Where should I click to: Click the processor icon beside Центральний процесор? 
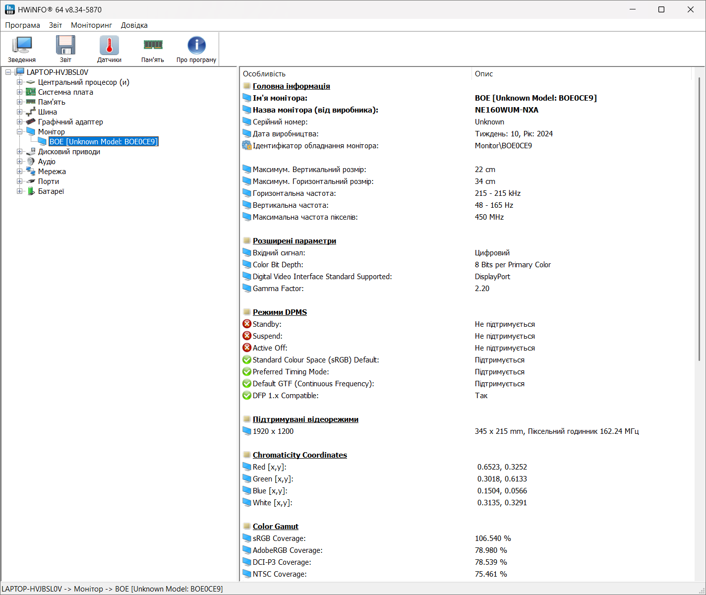31,82
